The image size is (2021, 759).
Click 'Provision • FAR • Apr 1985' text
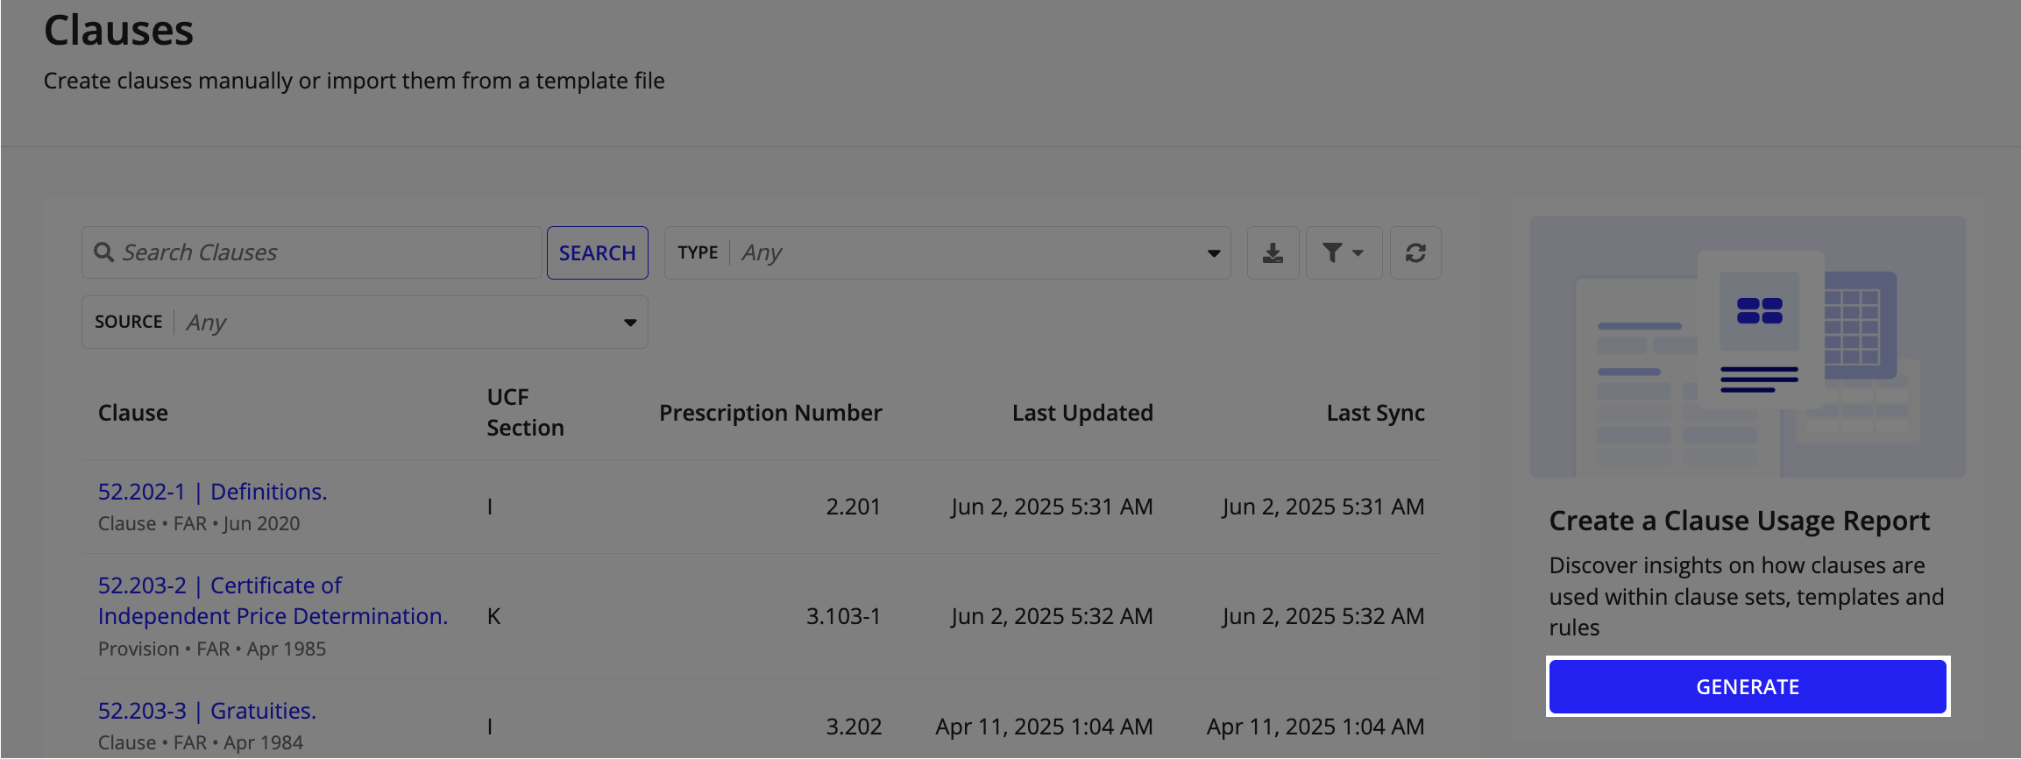[x=212, y=649]
